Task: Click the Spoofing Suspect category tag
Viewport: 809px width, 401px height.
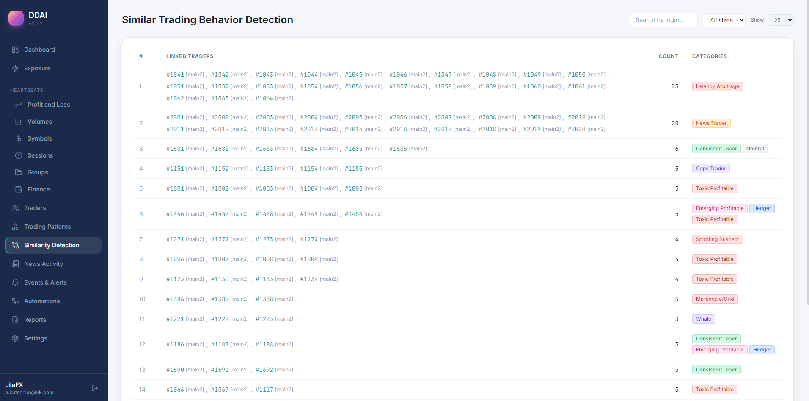Action: [717, 239]
